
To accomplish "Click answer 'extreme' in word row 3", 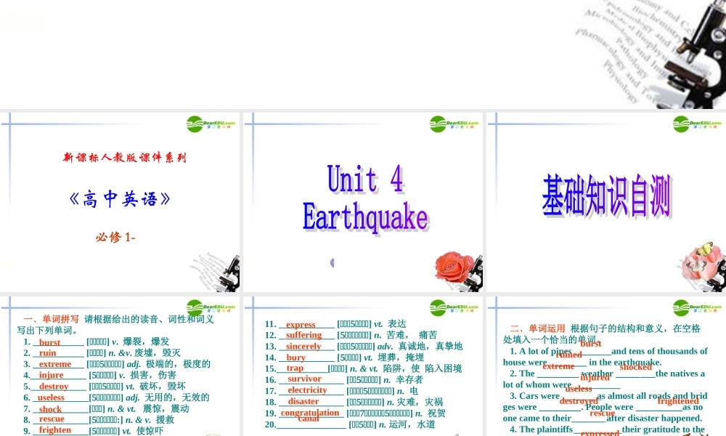I will (x=55, y=364).
